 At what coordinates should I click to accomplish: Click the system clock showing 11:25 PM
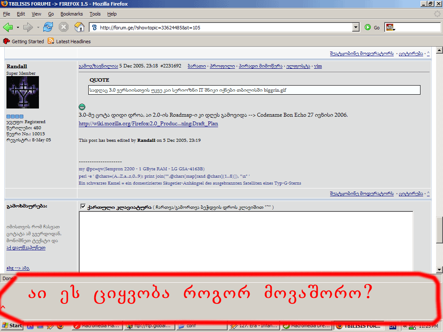(429, 326)
